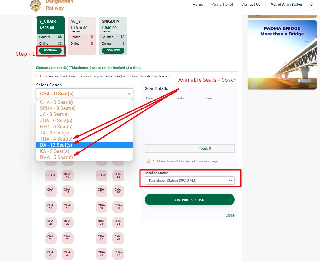The height and width of the screenshot is (262, 320).
Task: Open the Boarding Station dropdown
Action: (190, 181)
